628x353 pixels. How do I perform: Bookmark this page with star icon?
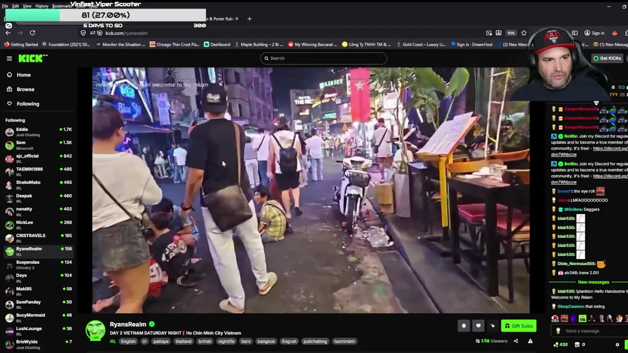tap(524, 33)
